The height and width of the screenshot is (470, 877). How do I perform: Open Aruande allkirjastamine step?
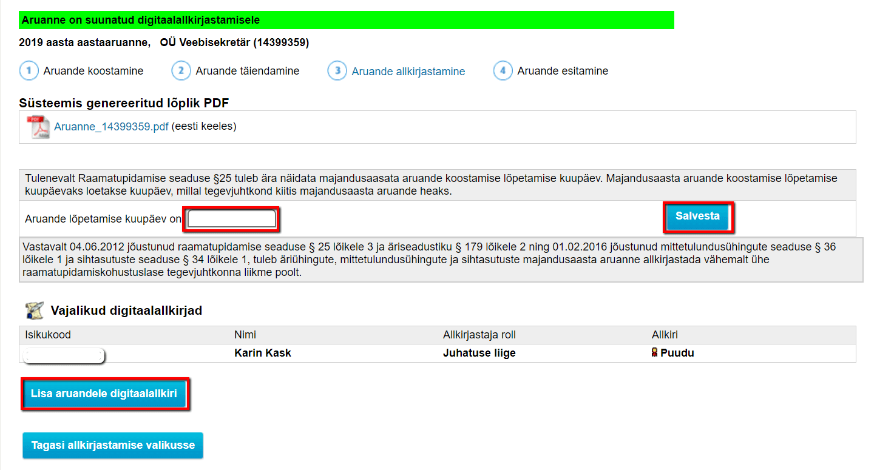point(408,72)
